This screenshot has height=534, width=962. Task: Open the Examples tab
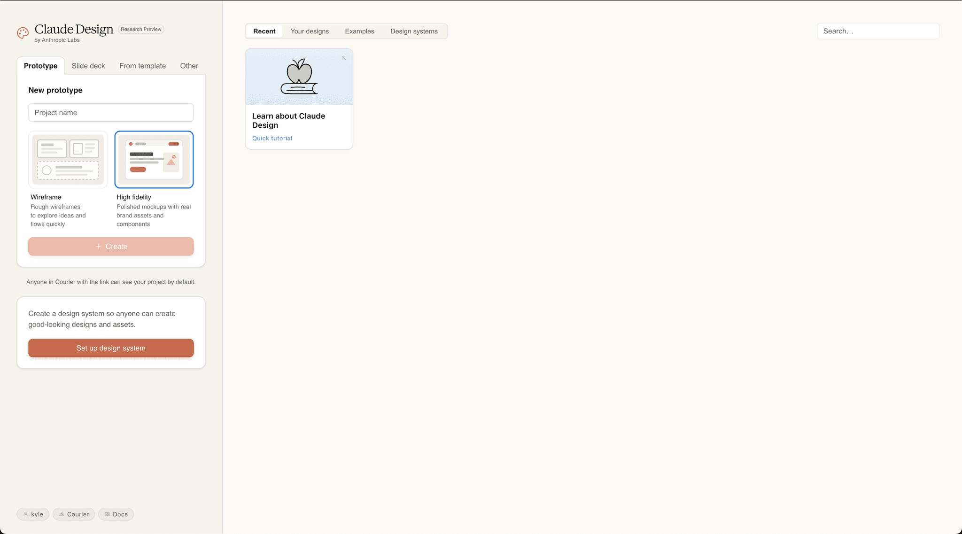pos(359,31)
